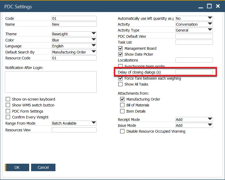
Task: Click the PDC Default View field
Action: [194, 36]
